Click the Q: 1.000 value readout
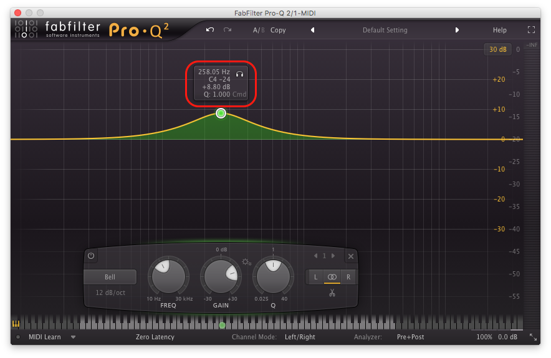Screen dimensions: 551x358 (x=217, y=94)
